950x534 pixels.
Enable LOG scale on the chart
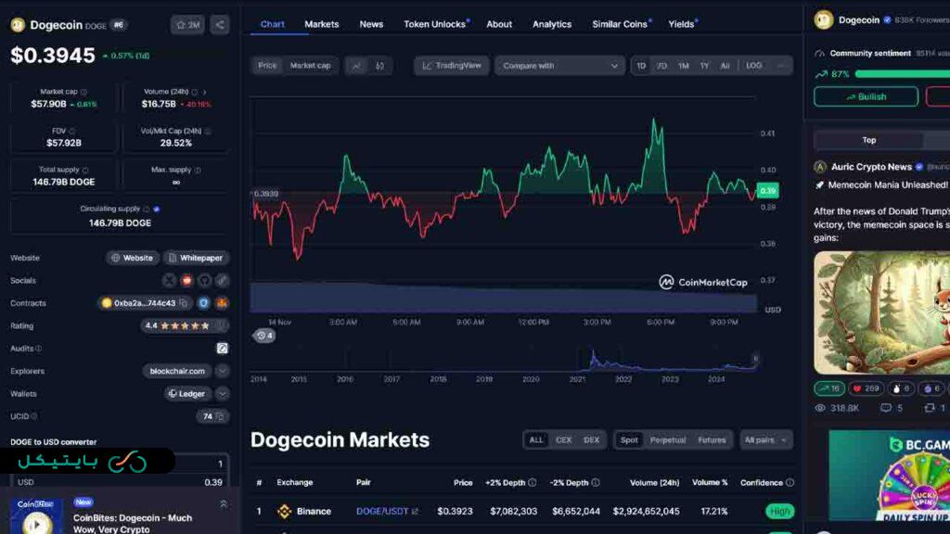click(754, 66)
